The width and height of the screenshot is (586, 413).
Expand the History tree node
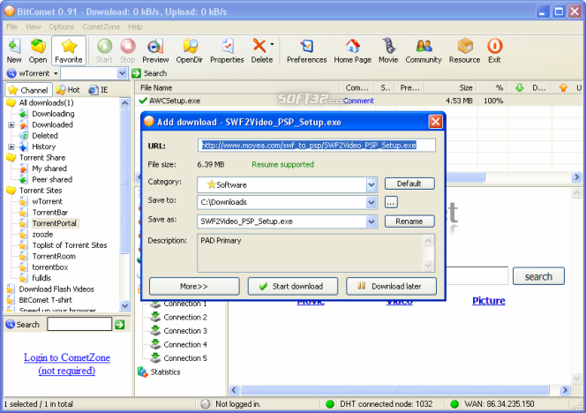[x=11, y=146]
